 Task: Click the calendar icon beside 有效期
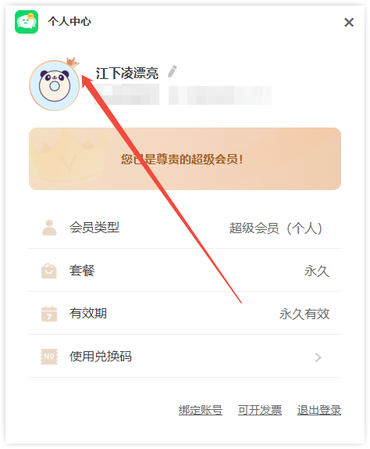49,314
